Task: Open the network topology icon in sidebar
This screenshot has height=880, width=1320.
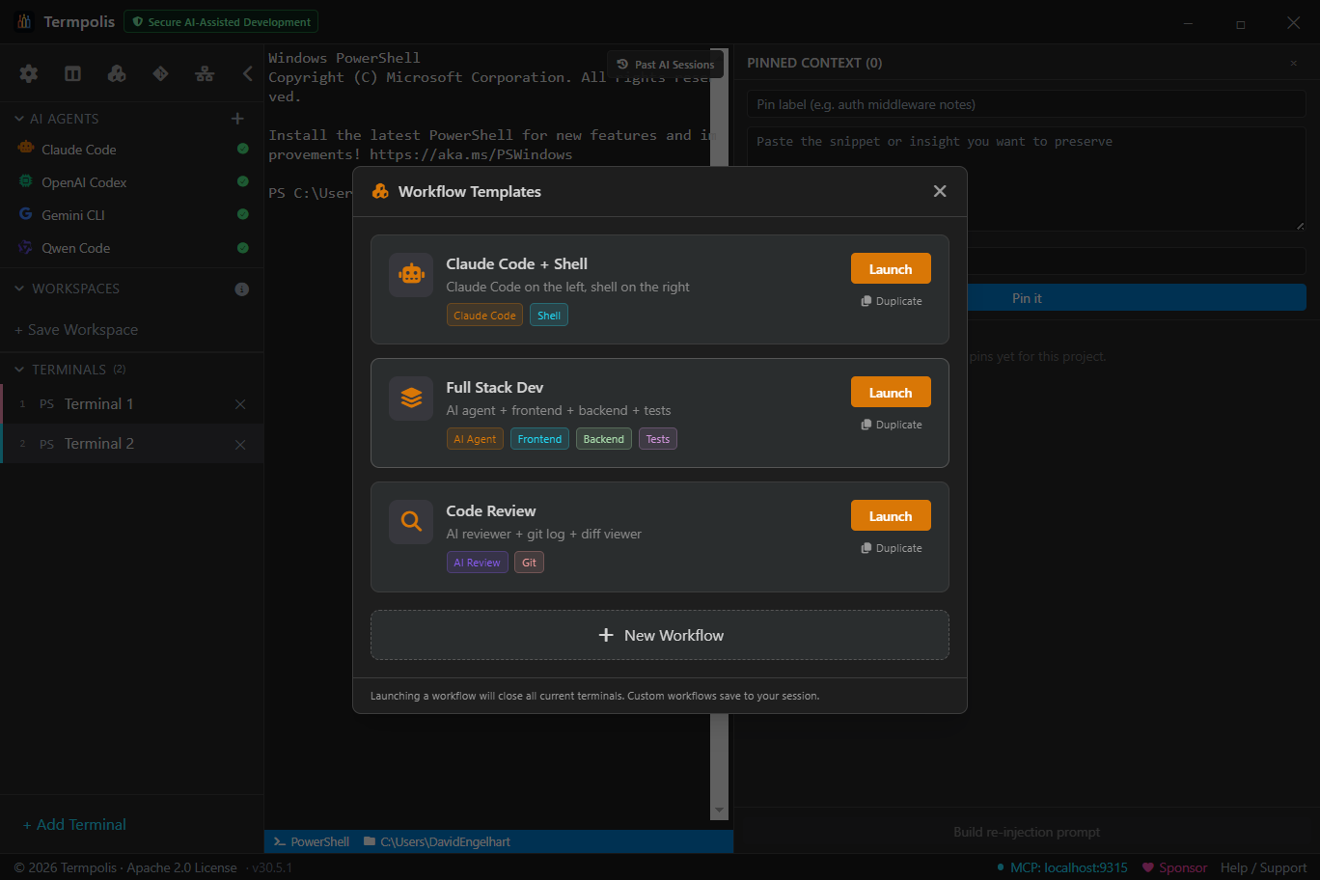Action: coord(205,73)
